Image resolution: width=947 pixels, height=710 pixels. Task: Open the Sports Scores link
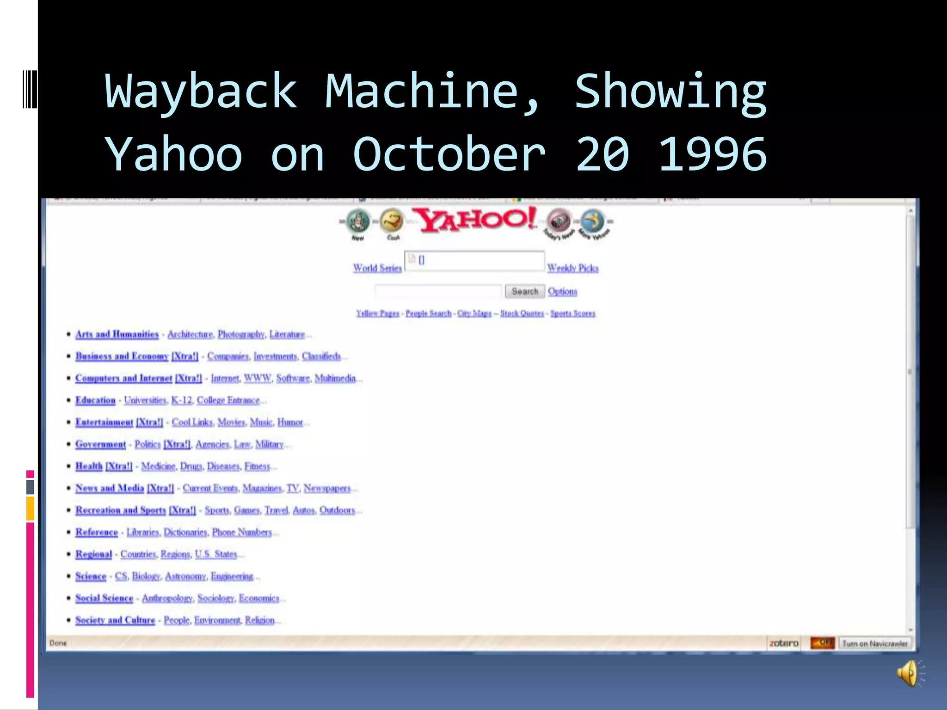tap(572, 313)
